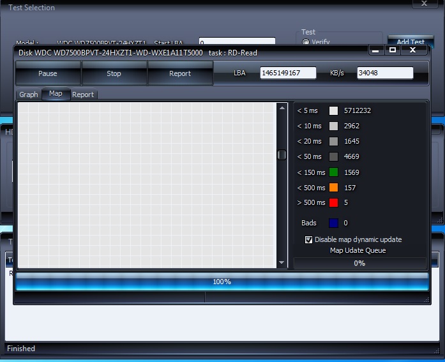Grab the map scrollbar thumb
Viewport: 445px width, 362px height.
282,155
